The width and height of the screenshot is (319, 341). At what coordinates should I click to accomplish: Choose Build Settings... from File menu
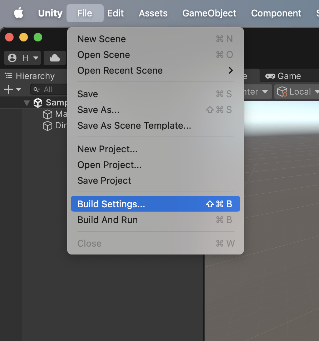(156, 204)
